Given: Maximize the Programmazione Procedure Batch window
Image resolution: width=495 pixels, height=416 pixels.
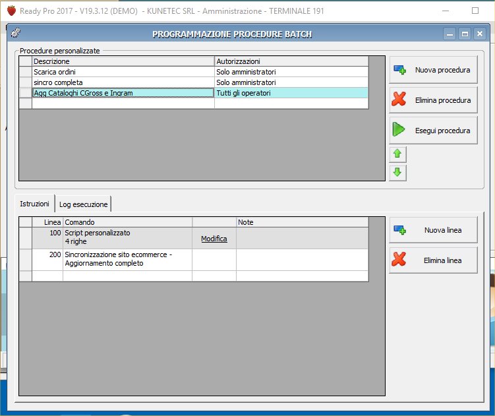Looking at the screenshot, I should (465, 34).
